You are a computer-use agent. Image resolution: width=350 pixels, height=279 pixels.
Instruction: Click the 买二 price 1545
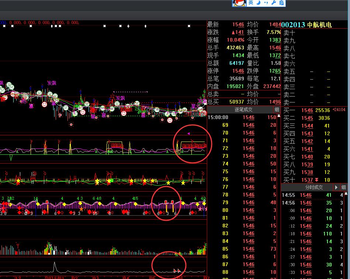point(307,118)
